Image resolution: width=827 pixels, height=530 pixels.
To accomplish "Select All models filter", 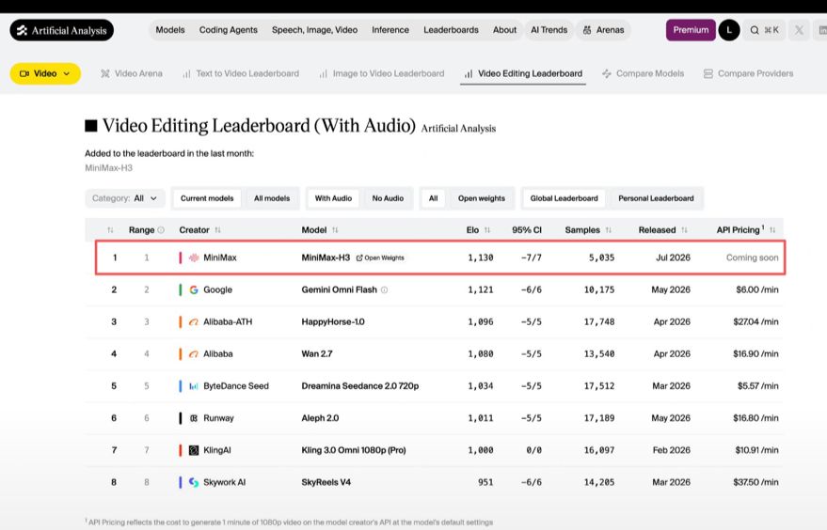I will click(x=272, y=198).
